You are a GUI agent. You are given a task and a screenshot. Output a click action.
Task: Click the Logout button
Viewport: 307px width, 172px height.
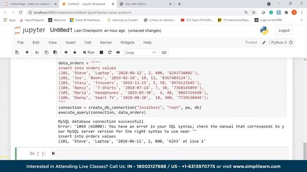pos(284,31)
